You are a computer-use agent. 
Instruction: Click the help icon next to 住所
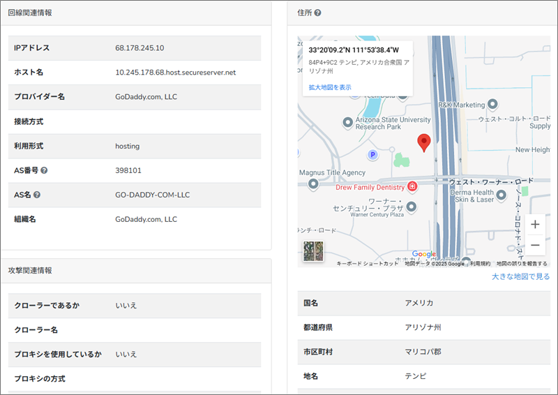pyautogui.click(x=318, y=13)
